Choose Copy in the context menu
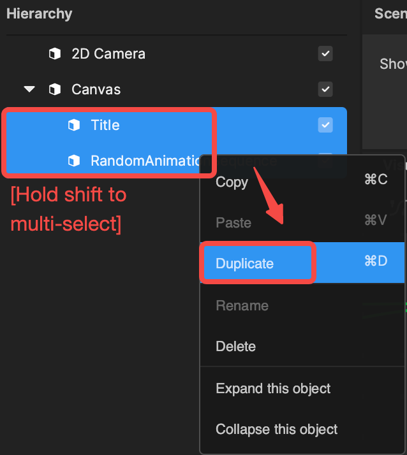 point(302,182)
